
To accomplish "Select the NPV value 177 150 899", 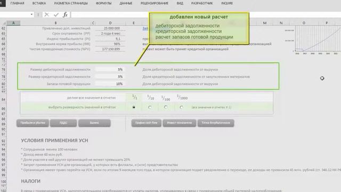I will tap(110, 49).
